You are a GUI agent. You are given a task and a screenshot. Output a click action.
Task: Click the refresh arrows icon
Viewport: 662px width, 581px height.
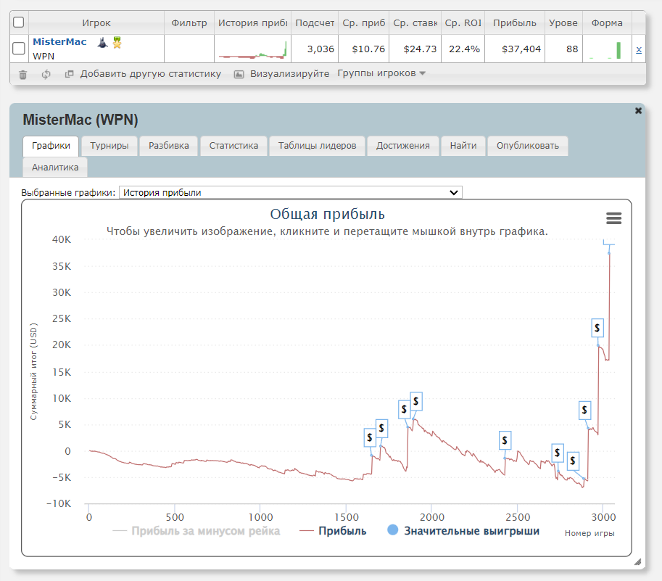click(x=46, y=74)
